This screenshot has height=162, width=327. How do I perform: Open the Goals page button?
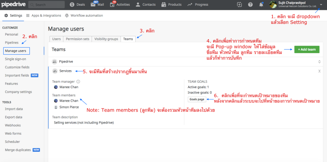(x=197, y=99)
